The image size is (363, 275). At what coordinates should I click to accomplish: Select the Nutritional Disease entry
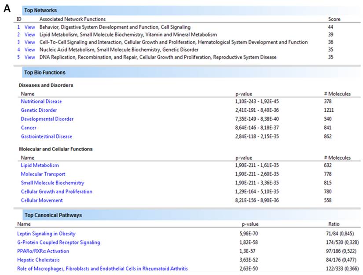point(41,101)
